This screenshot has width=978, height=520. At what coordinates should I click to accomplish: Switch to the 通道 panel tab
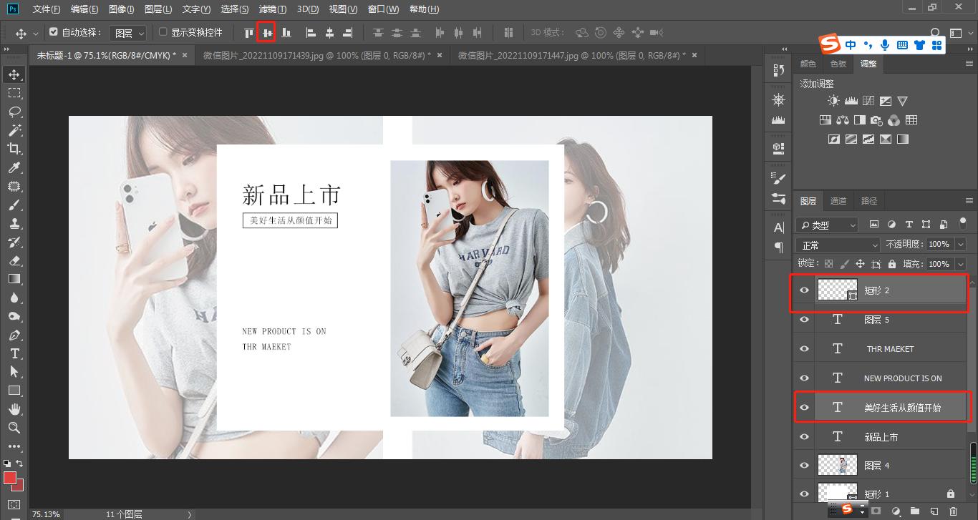pyautogui.click(x=838, y=201)
